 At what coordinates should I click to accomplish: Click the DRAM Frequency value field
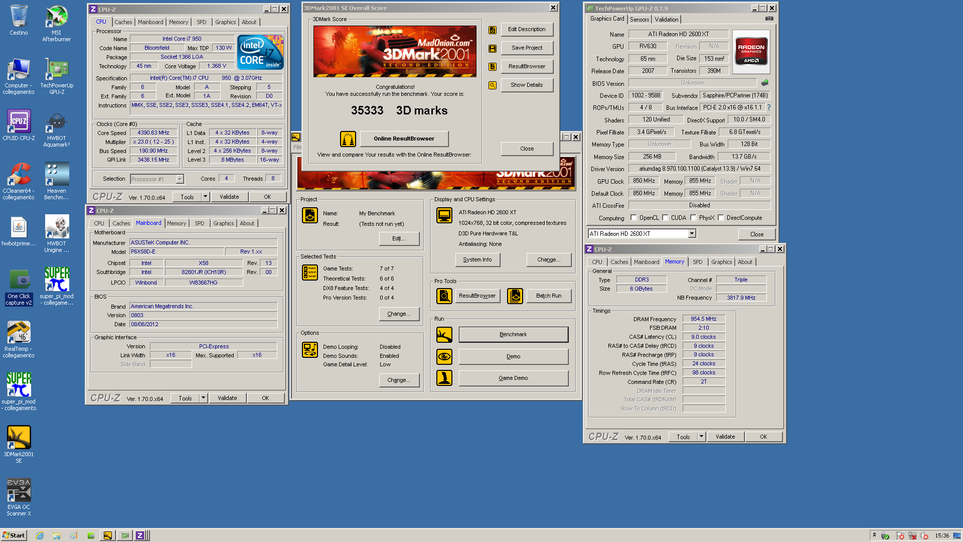pyautogui.click(x=704, y=319)
